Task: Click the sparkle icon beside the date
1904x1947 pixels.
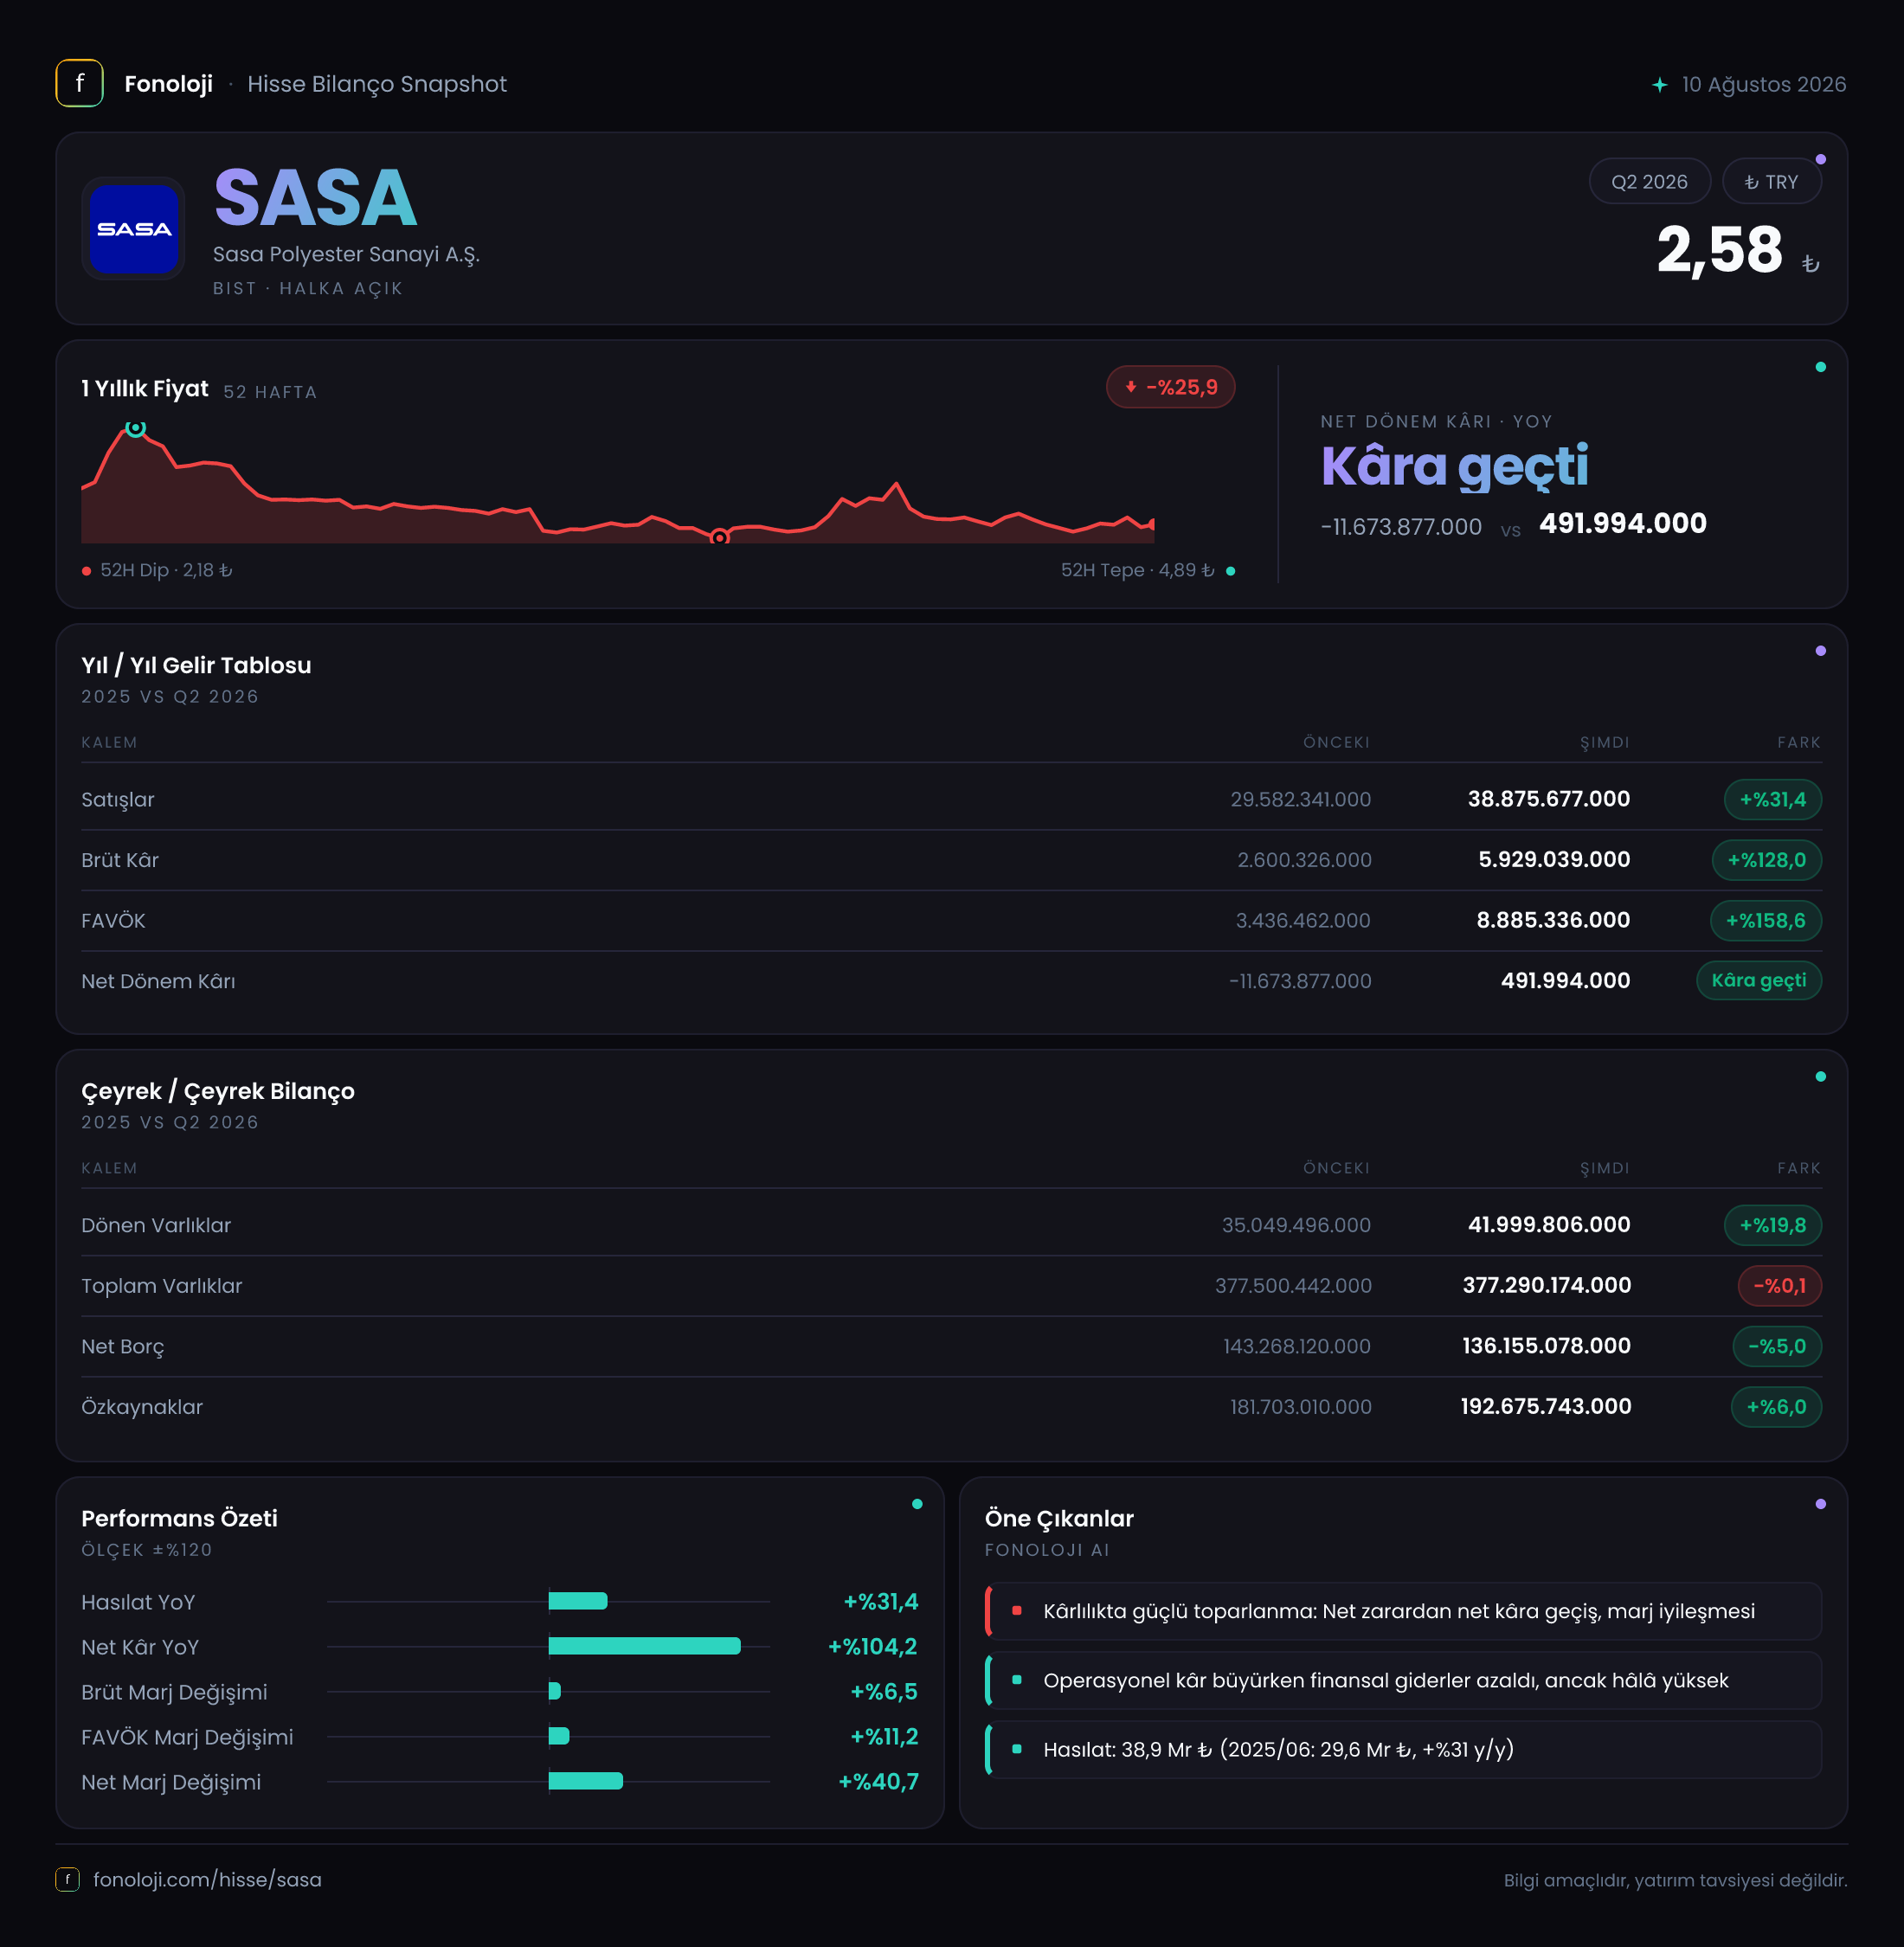Action: [1660, 85]
